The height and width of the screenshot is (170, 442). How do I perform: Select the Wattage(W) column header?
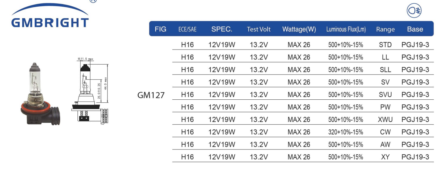(x=299, y=29)
